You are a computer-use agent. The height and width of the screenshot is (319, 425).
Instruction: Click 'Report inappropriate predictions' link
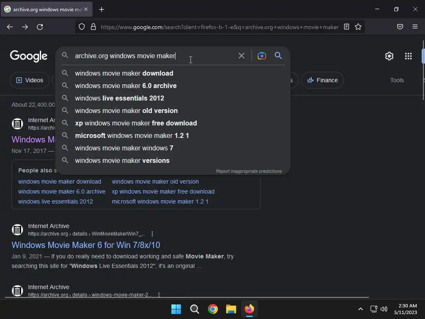(249, 171)
